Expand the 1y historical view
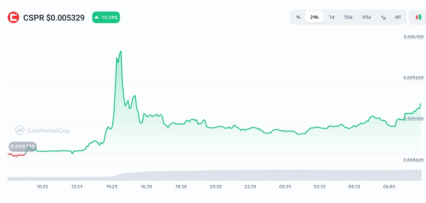Viewport: 426px width, 203px height. pos(383,17)
